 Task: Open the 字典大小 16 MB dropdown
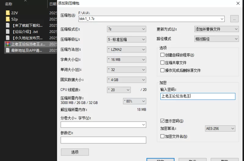[127, 59]
